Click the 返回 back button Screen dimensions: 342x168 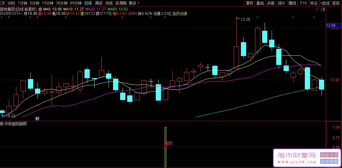[336, 3]
